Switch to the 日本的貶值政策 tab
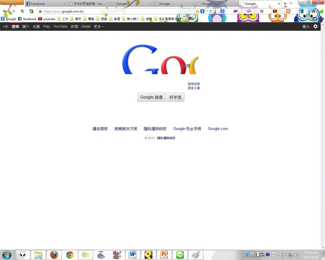 [x=89, y=4]
